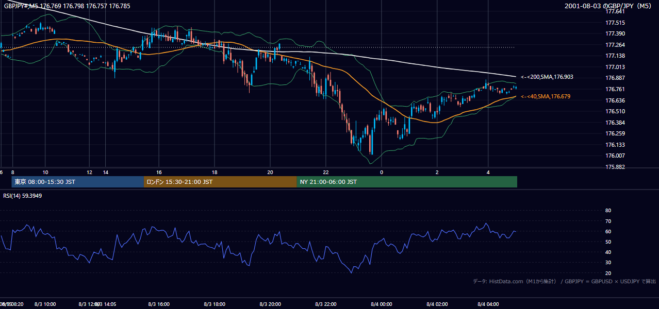Screen dimensions: 659x309
Task: Click the RSI scale value 40
Action: (608, 252)
